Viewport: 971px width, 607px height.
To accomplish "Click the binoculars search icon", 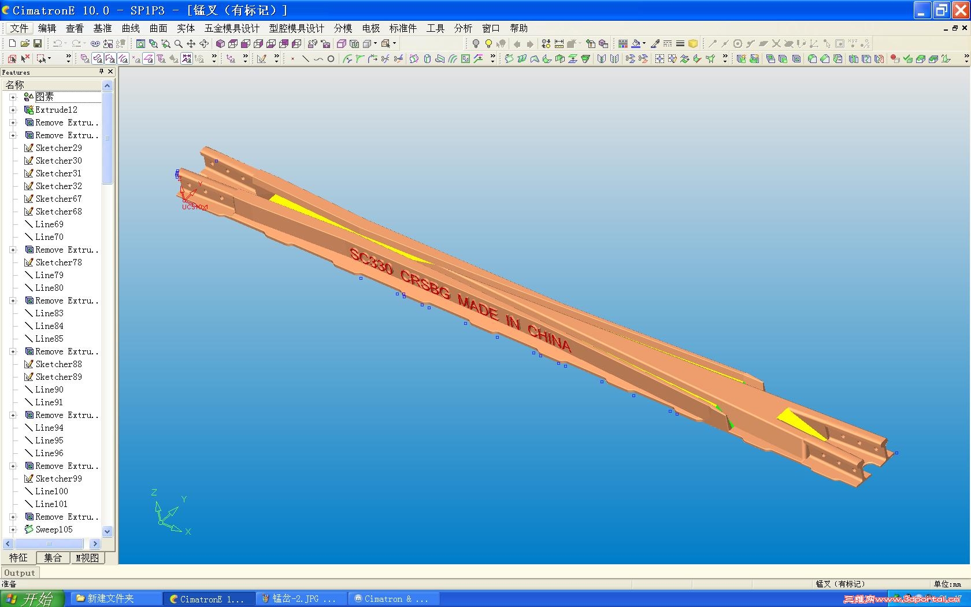I will [95, 43].
